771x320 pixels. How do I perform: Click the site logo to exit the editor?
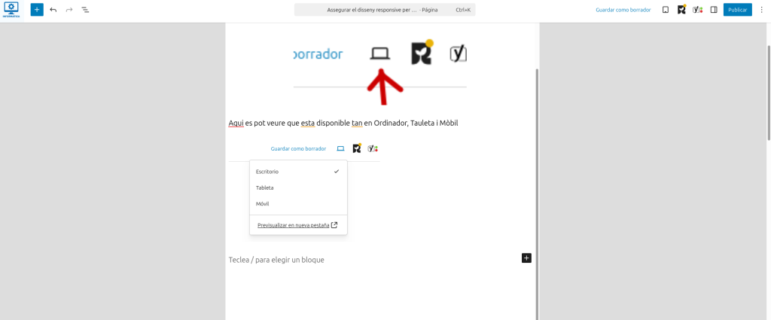[11, 10]
